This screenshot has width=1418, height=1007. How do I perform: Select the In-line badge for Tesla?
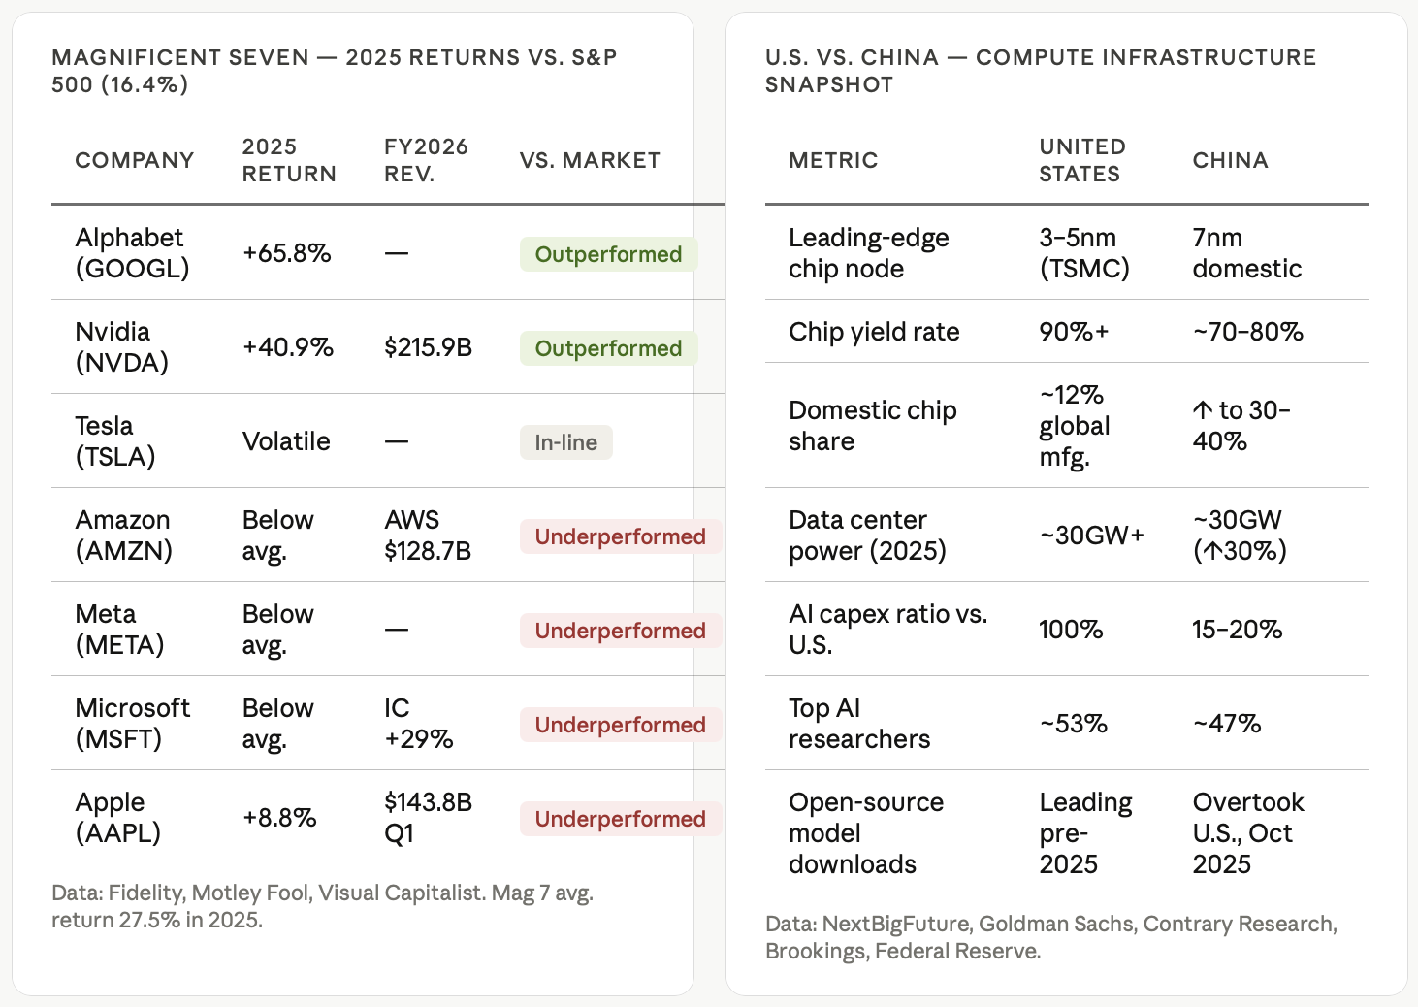coord(565,442)
